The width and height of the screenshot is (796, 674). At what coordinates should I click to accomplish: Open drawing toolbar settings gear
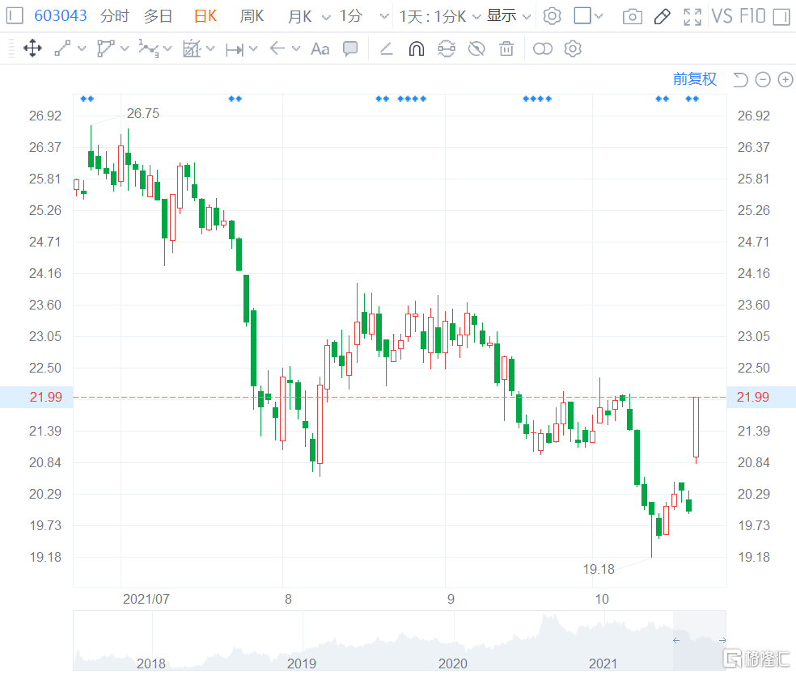pyautogui.click(x=573, y=48)
